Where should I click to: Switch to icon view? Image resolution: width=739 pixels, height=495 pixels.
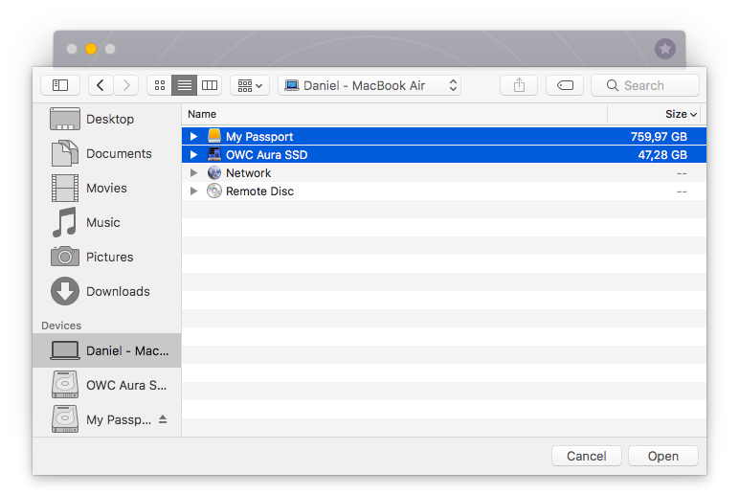point(160,85)
